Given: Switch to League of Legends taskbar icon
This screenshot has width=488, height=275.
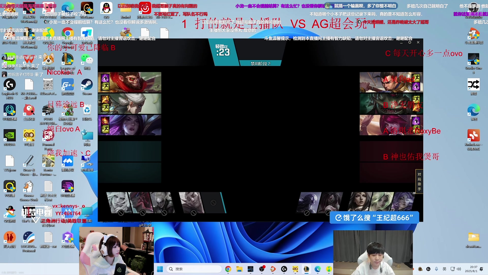Looking at the screenshot, I should [x=306, y=269].
